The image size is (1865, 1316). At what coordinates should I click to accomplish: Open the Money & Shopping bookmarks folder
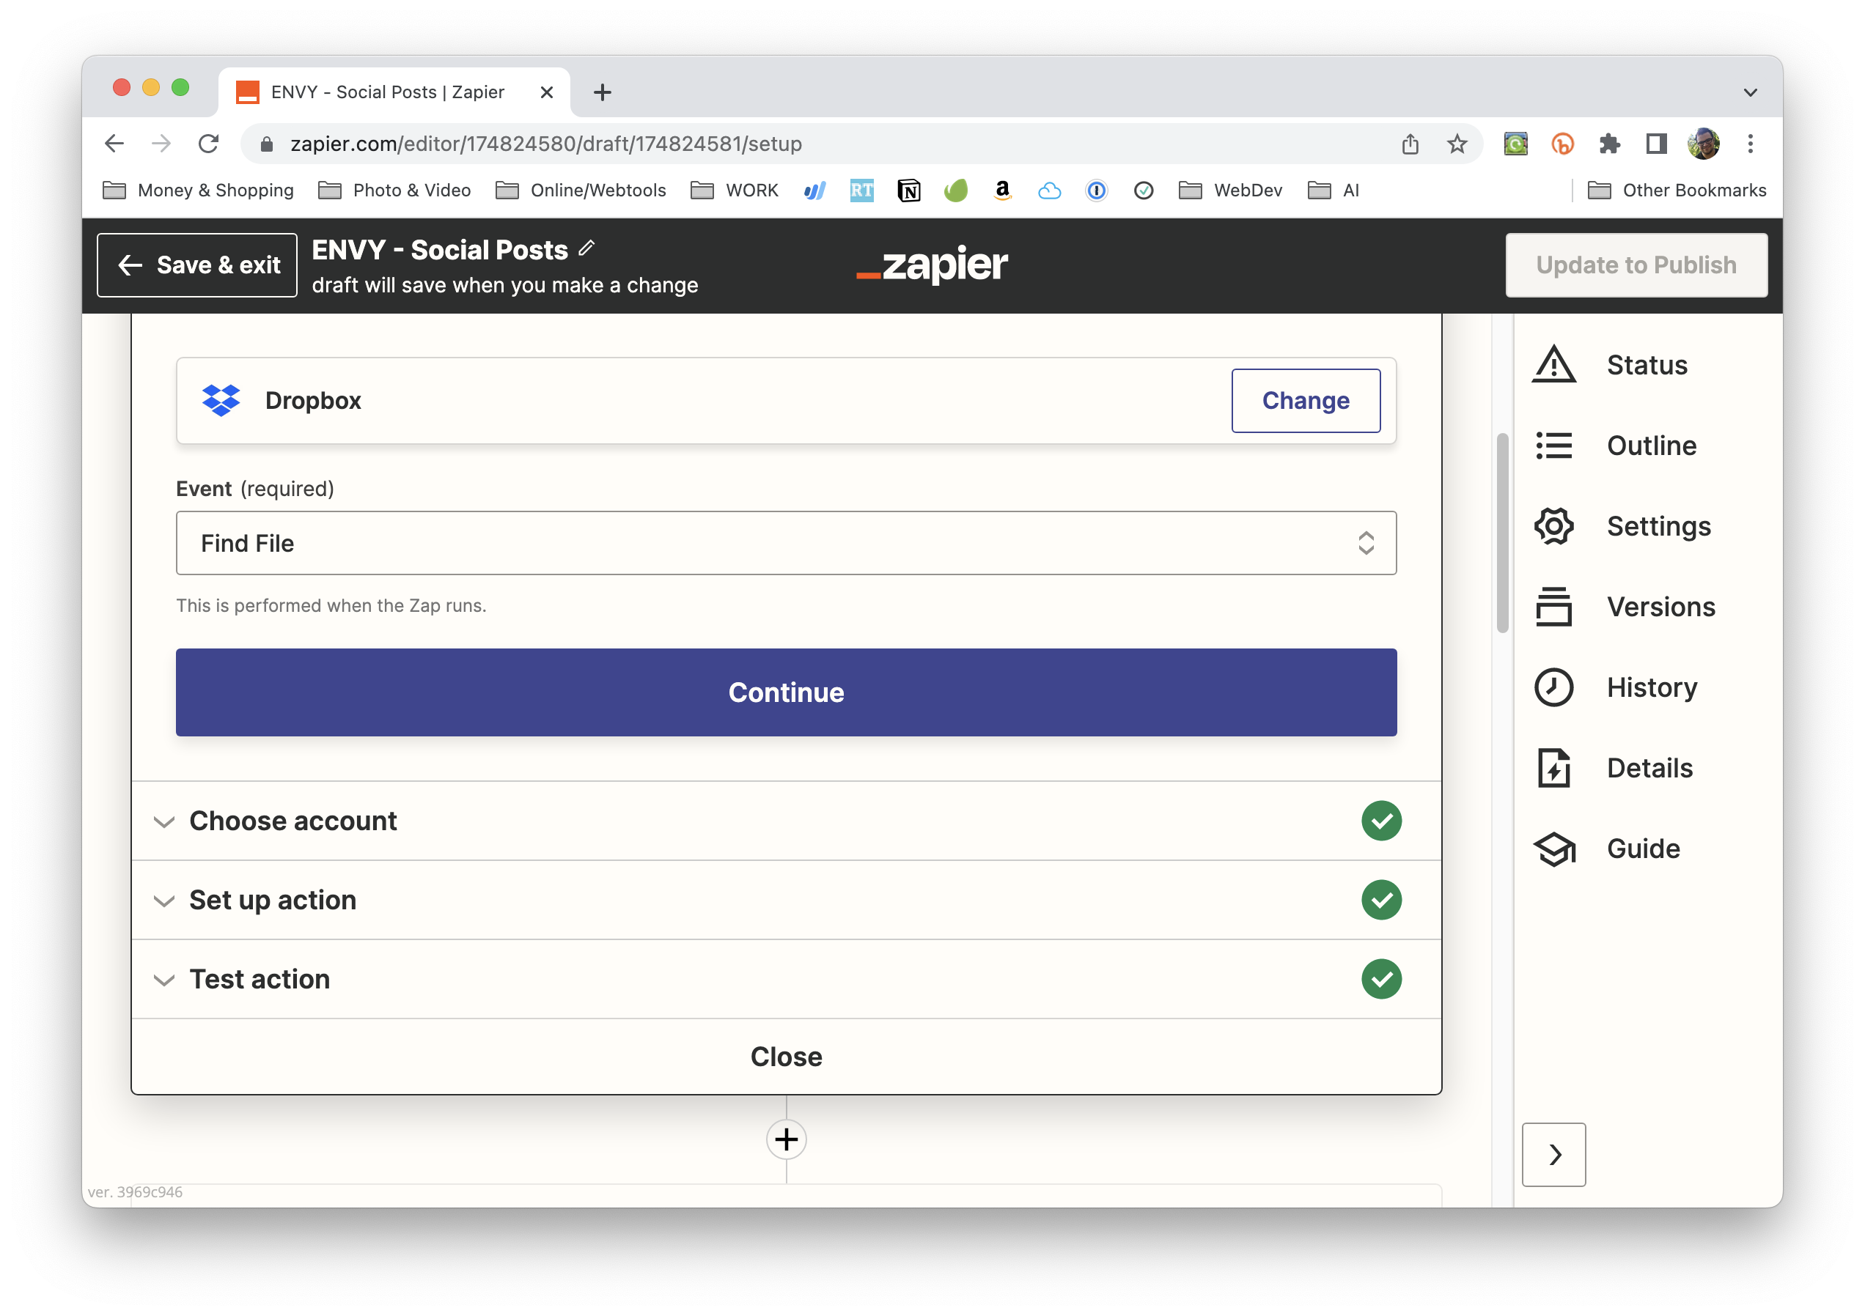click(x=198, y=190)
